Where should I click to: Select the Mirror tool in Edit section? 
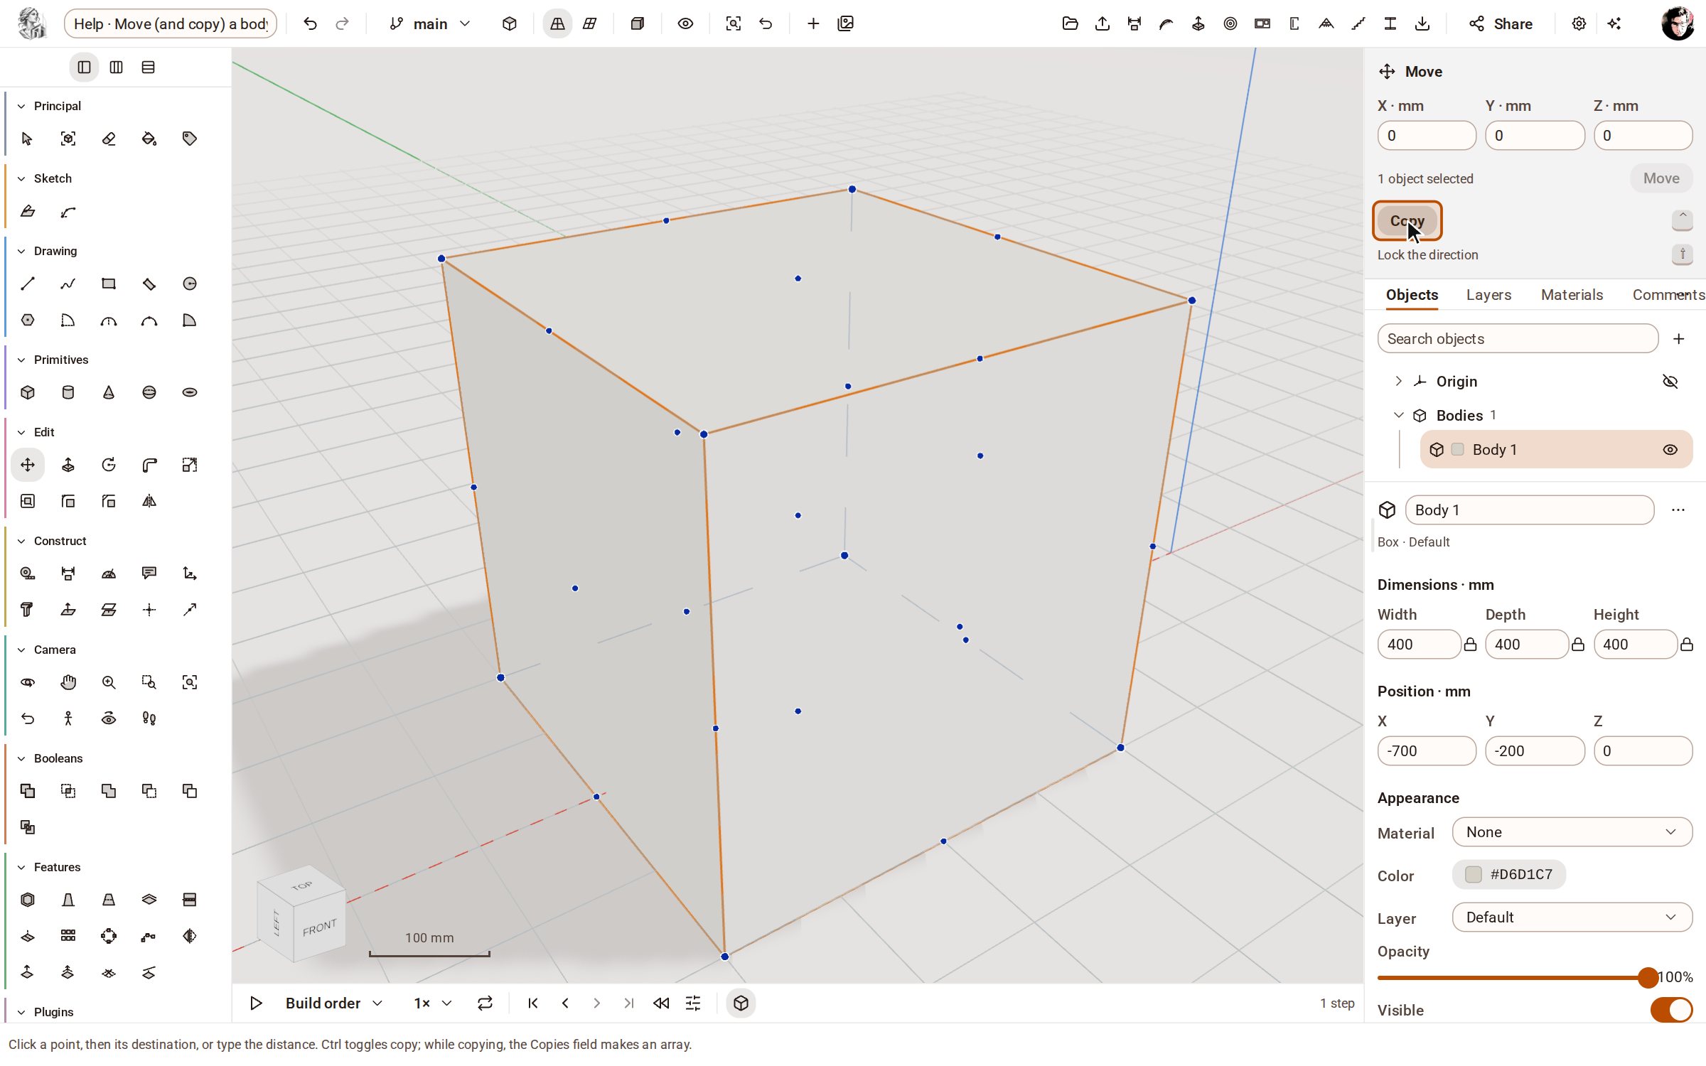coord(149,501)
